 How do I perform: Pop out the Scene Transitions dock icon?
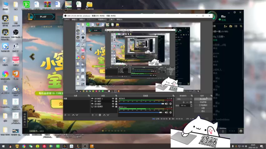192,96
